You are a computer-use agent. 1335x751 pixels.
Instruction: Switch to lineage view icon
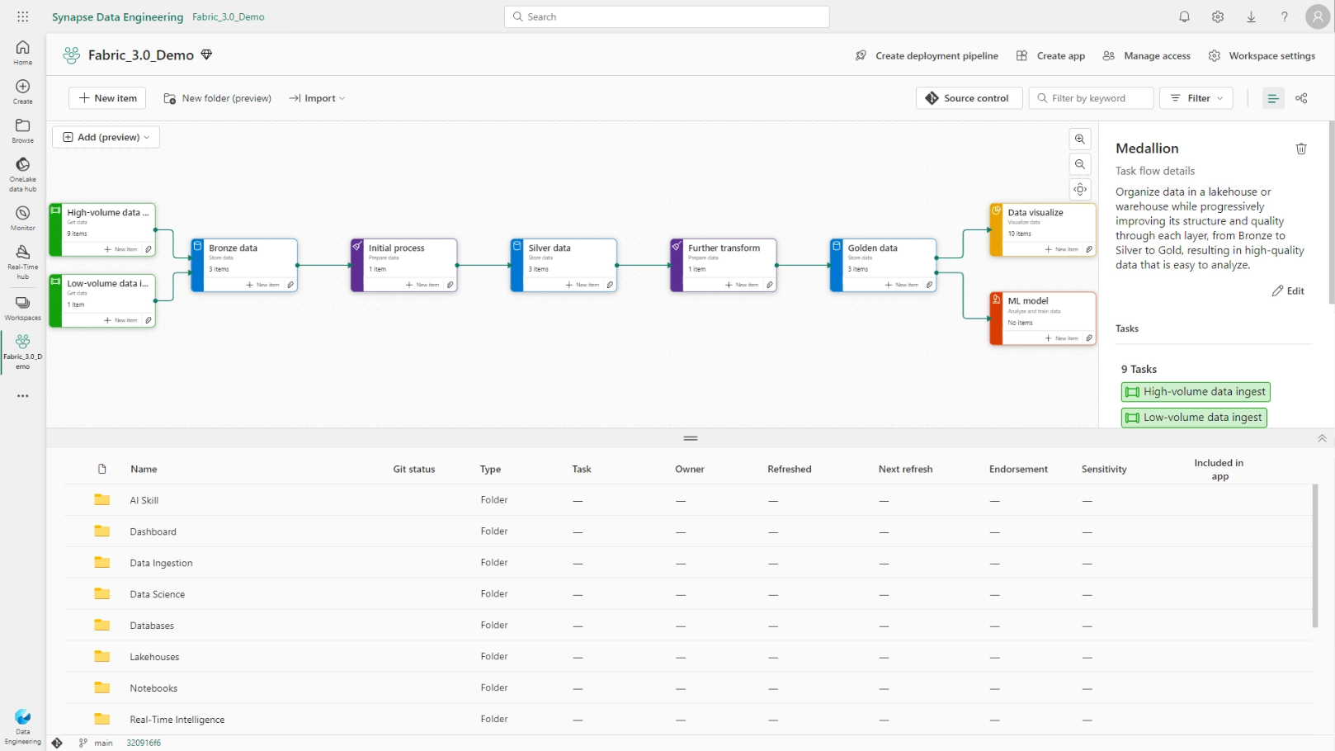click(1301, 98)
